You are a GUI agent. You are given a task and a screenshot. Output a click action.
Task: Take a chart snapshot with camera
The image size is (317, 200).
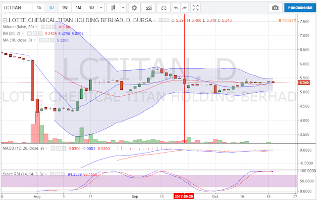[x=275, y=8]
